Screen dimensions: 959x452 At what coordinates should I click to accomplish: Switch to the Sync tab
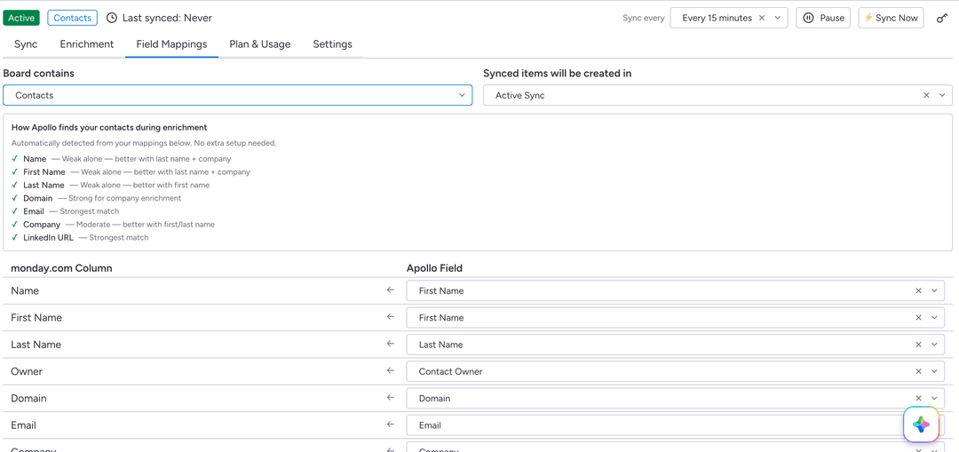[26, 44]
